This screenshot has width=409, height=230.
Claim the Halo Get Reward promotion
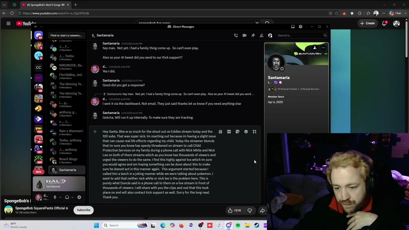point(59,184)
